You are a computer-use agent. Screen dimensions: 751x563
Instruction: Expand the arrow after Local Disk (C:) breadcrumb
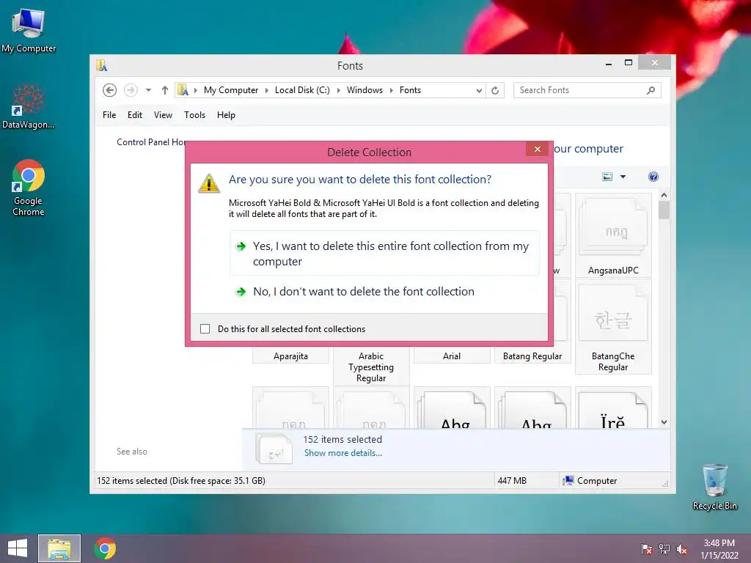339,90
